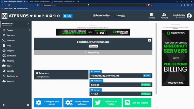Click Join our Discord tile
This screenshot has width=194, height=109.
pos(137,103)
